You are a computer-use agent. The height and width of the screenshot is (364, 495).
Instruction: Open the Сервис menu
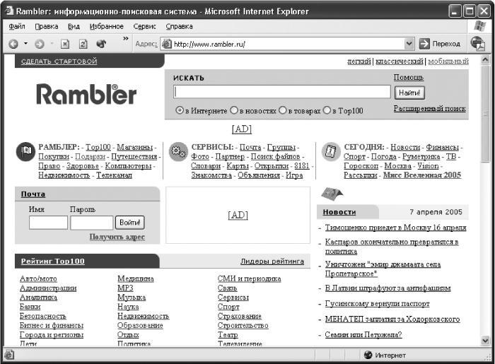pos(144,26)
